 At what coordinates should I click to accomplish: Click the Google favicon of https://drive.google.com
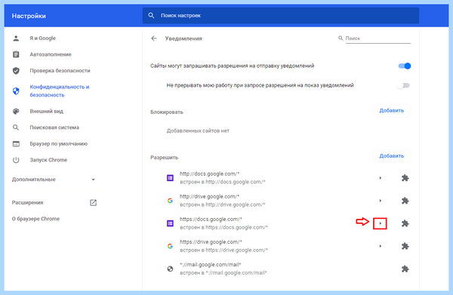pyautogui.click(x=170, y=246)
